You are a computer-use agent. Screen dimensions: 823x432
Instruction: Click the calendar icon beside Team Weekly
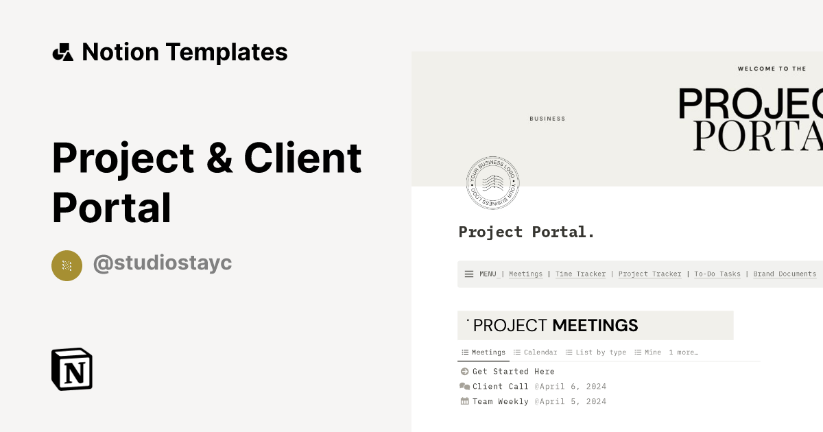pos(464,401)
